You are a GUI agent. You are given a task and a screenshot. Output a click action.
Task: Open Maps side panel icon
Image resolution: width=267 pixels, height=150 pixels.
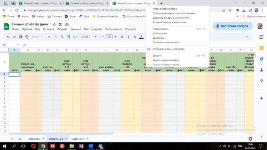click(262, 81)
